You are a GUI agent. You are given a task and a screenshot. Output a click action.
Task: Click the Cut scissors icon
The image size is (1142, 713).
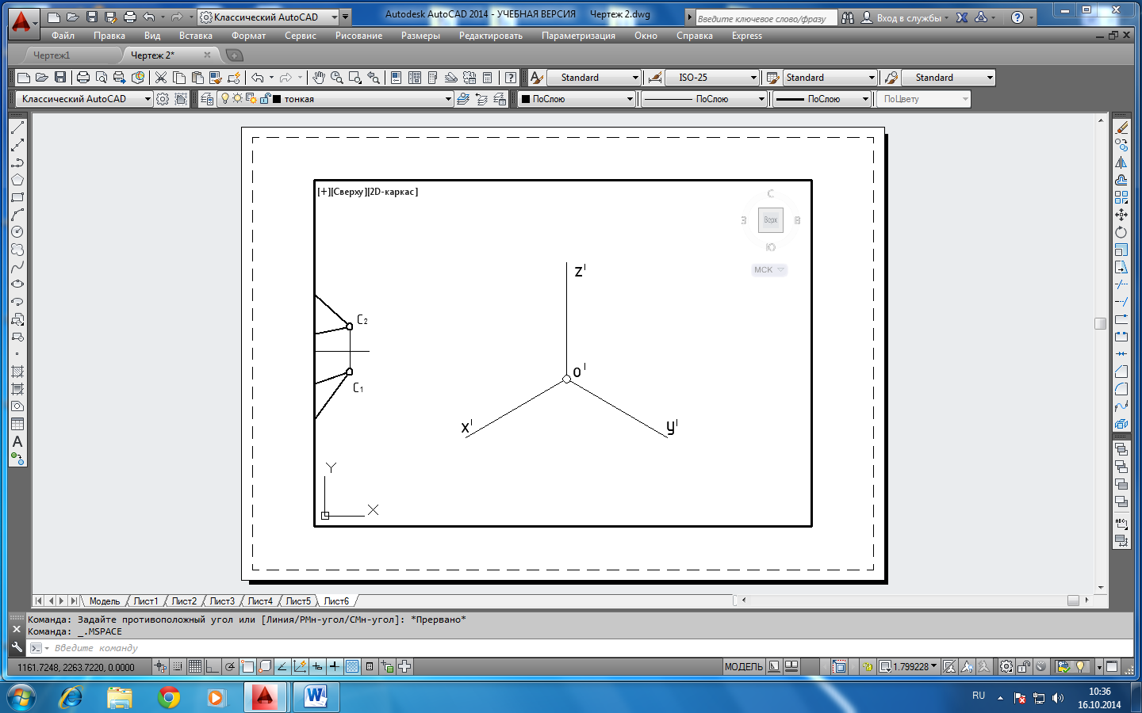click(161, 78)
